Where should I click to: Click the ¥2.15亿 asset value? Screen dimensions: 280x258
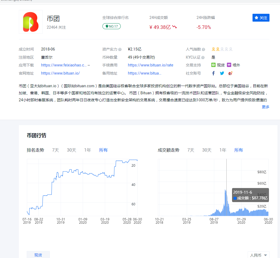(135, 49)
